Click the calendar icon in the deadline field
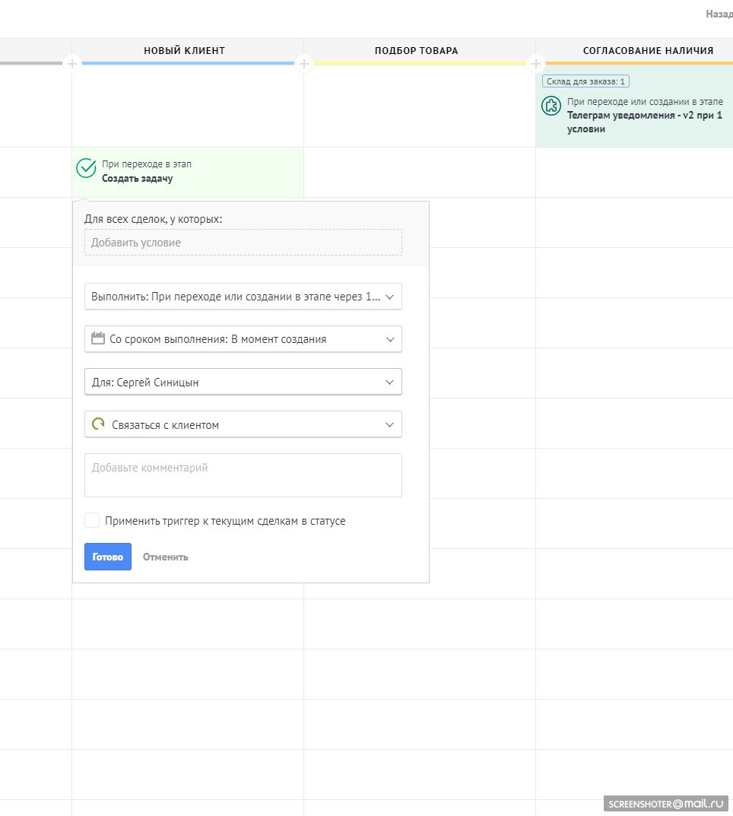 (x=98, y=338)
